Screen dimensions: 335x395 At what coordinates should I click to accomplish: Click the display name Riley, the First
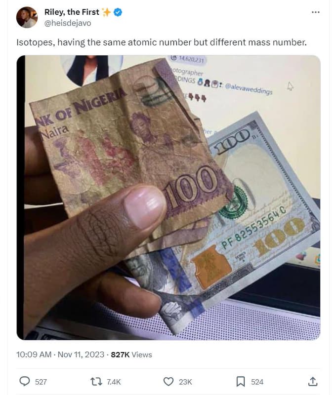tap(72, 12)
